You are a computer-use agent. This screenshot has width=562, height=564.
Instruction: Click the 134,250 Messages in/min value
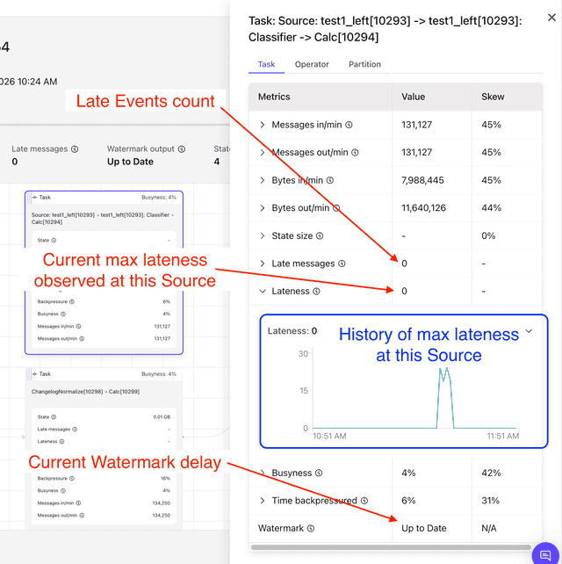[161, 503]
